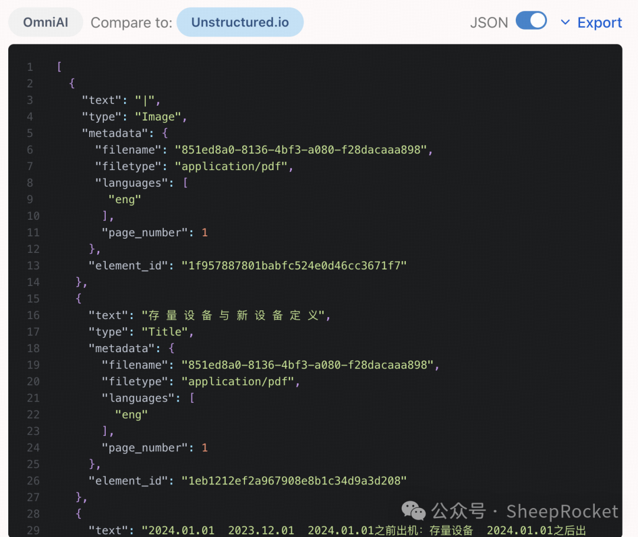Click the element_id value starting 1f957887
The height and width of the screenshot is (537, 638).
click(294, 266)
